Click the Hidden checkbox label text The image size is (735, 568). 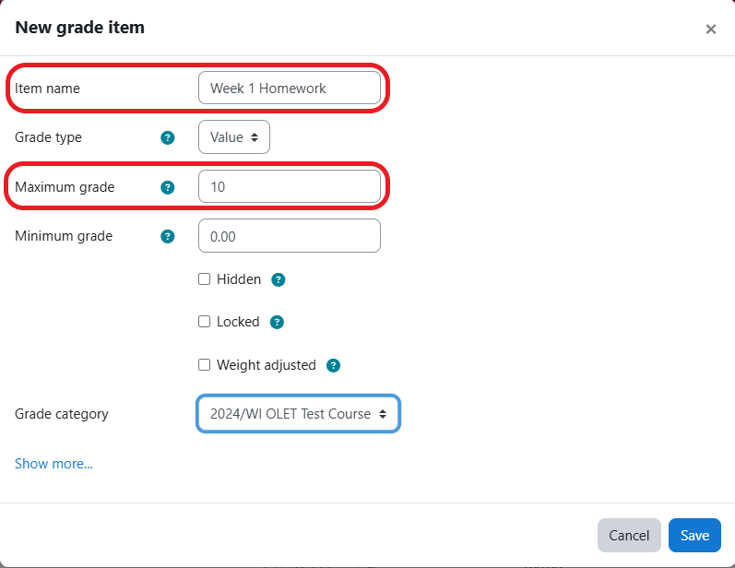pyautogui.click(x=239, y=279)
